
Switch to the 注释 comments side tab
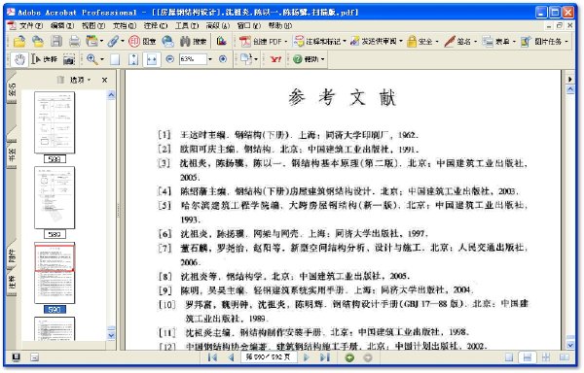[x=12, y=282]
